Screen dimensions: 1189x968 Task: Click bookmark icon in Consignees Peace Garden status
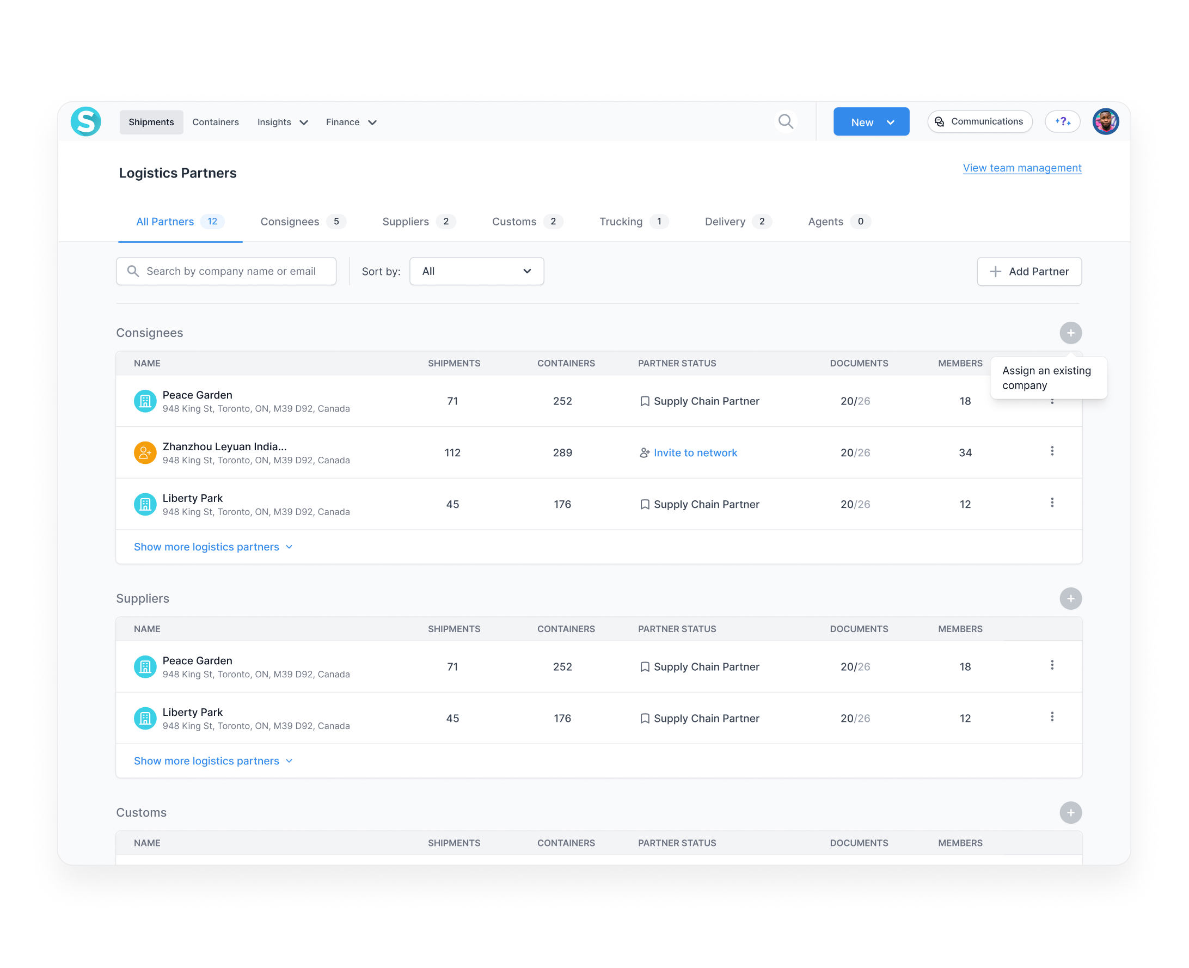[x=645, y=401]
